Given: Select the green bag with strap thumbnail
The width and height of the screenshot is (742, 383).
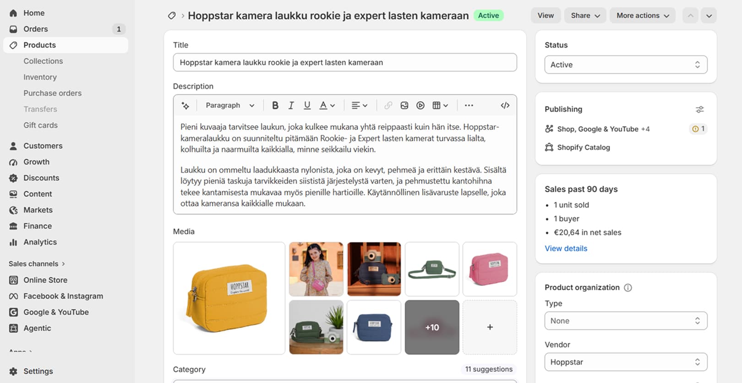Looking at the screenshot, I should [432, 269].
